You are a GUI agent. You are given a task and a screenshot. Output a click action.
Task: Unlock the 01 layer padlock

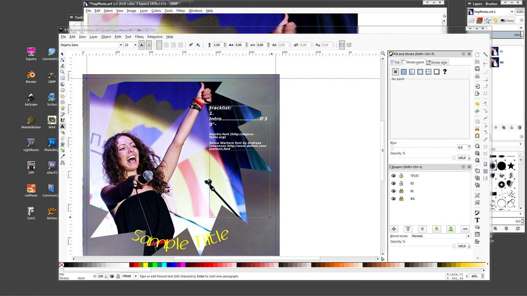pos(401,191)
